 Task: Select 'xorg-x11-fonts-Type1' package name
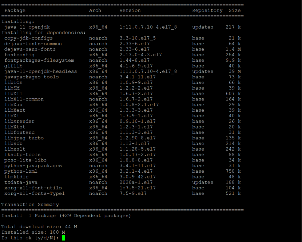(35, 194)
